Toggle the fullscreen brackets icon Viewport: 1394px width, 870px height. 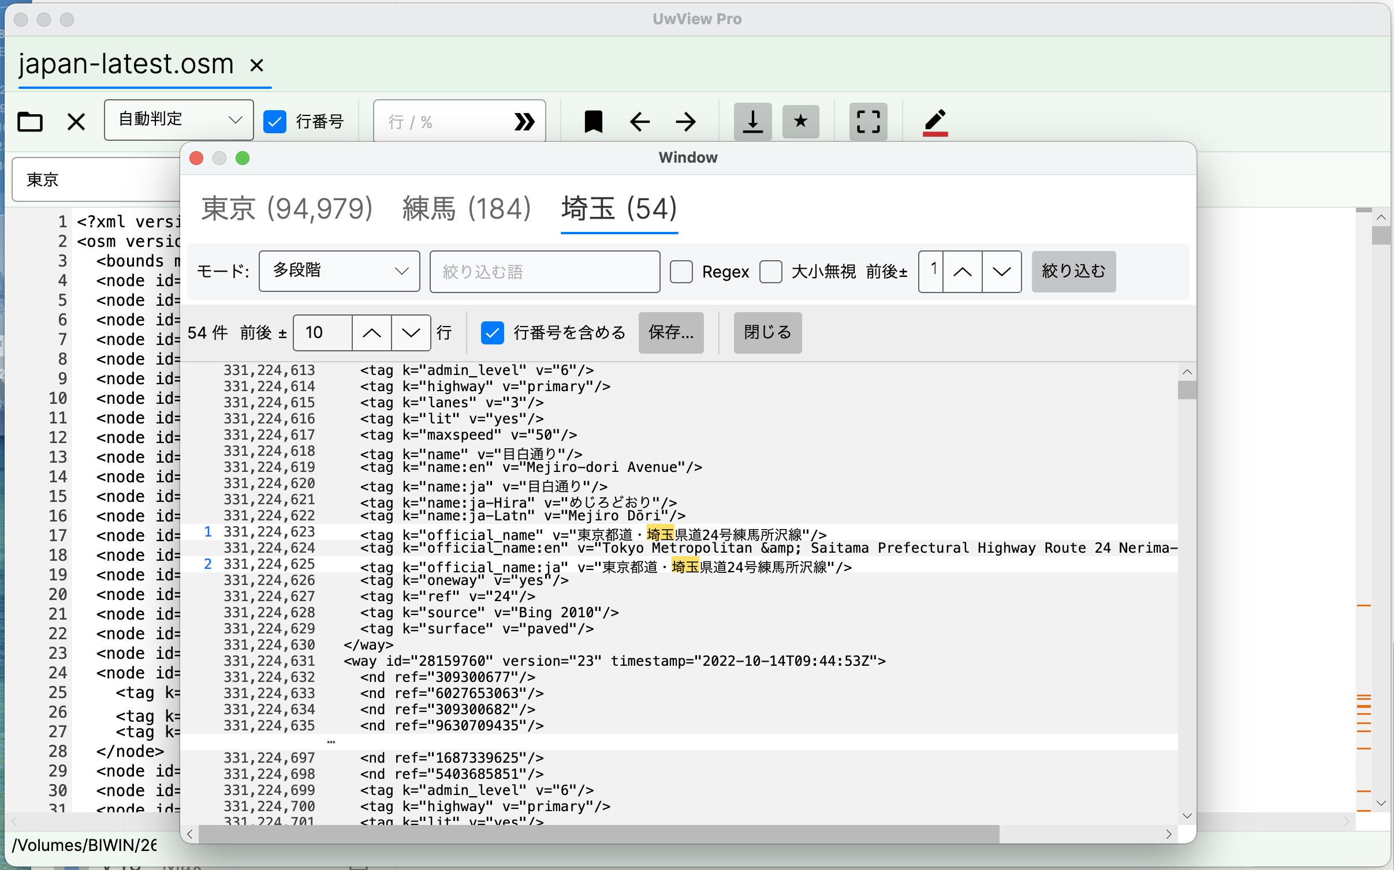[868, 122]
